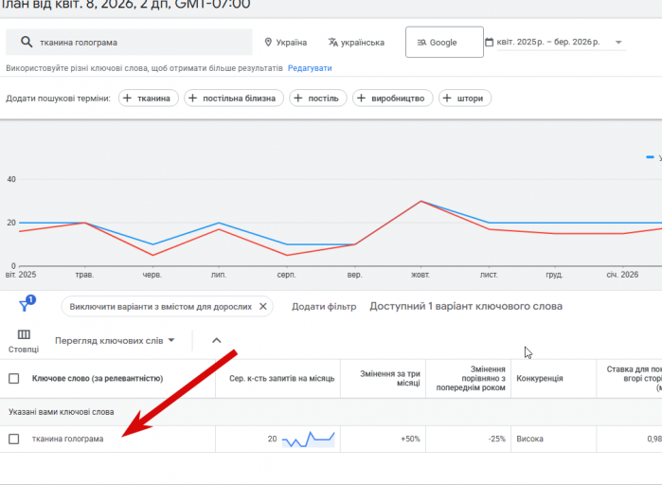This screenshot has height=485, width=662.
Task: Sort by 'Ключове слово (за релевантністю)' column
Action: coord(98,379)
